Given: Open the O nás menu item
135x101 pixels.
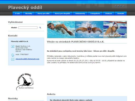Looking at the screenshot, I should [17, 13].
